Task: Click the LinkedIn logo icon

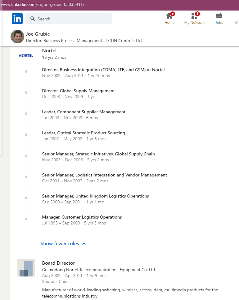Action: point(17,19)
